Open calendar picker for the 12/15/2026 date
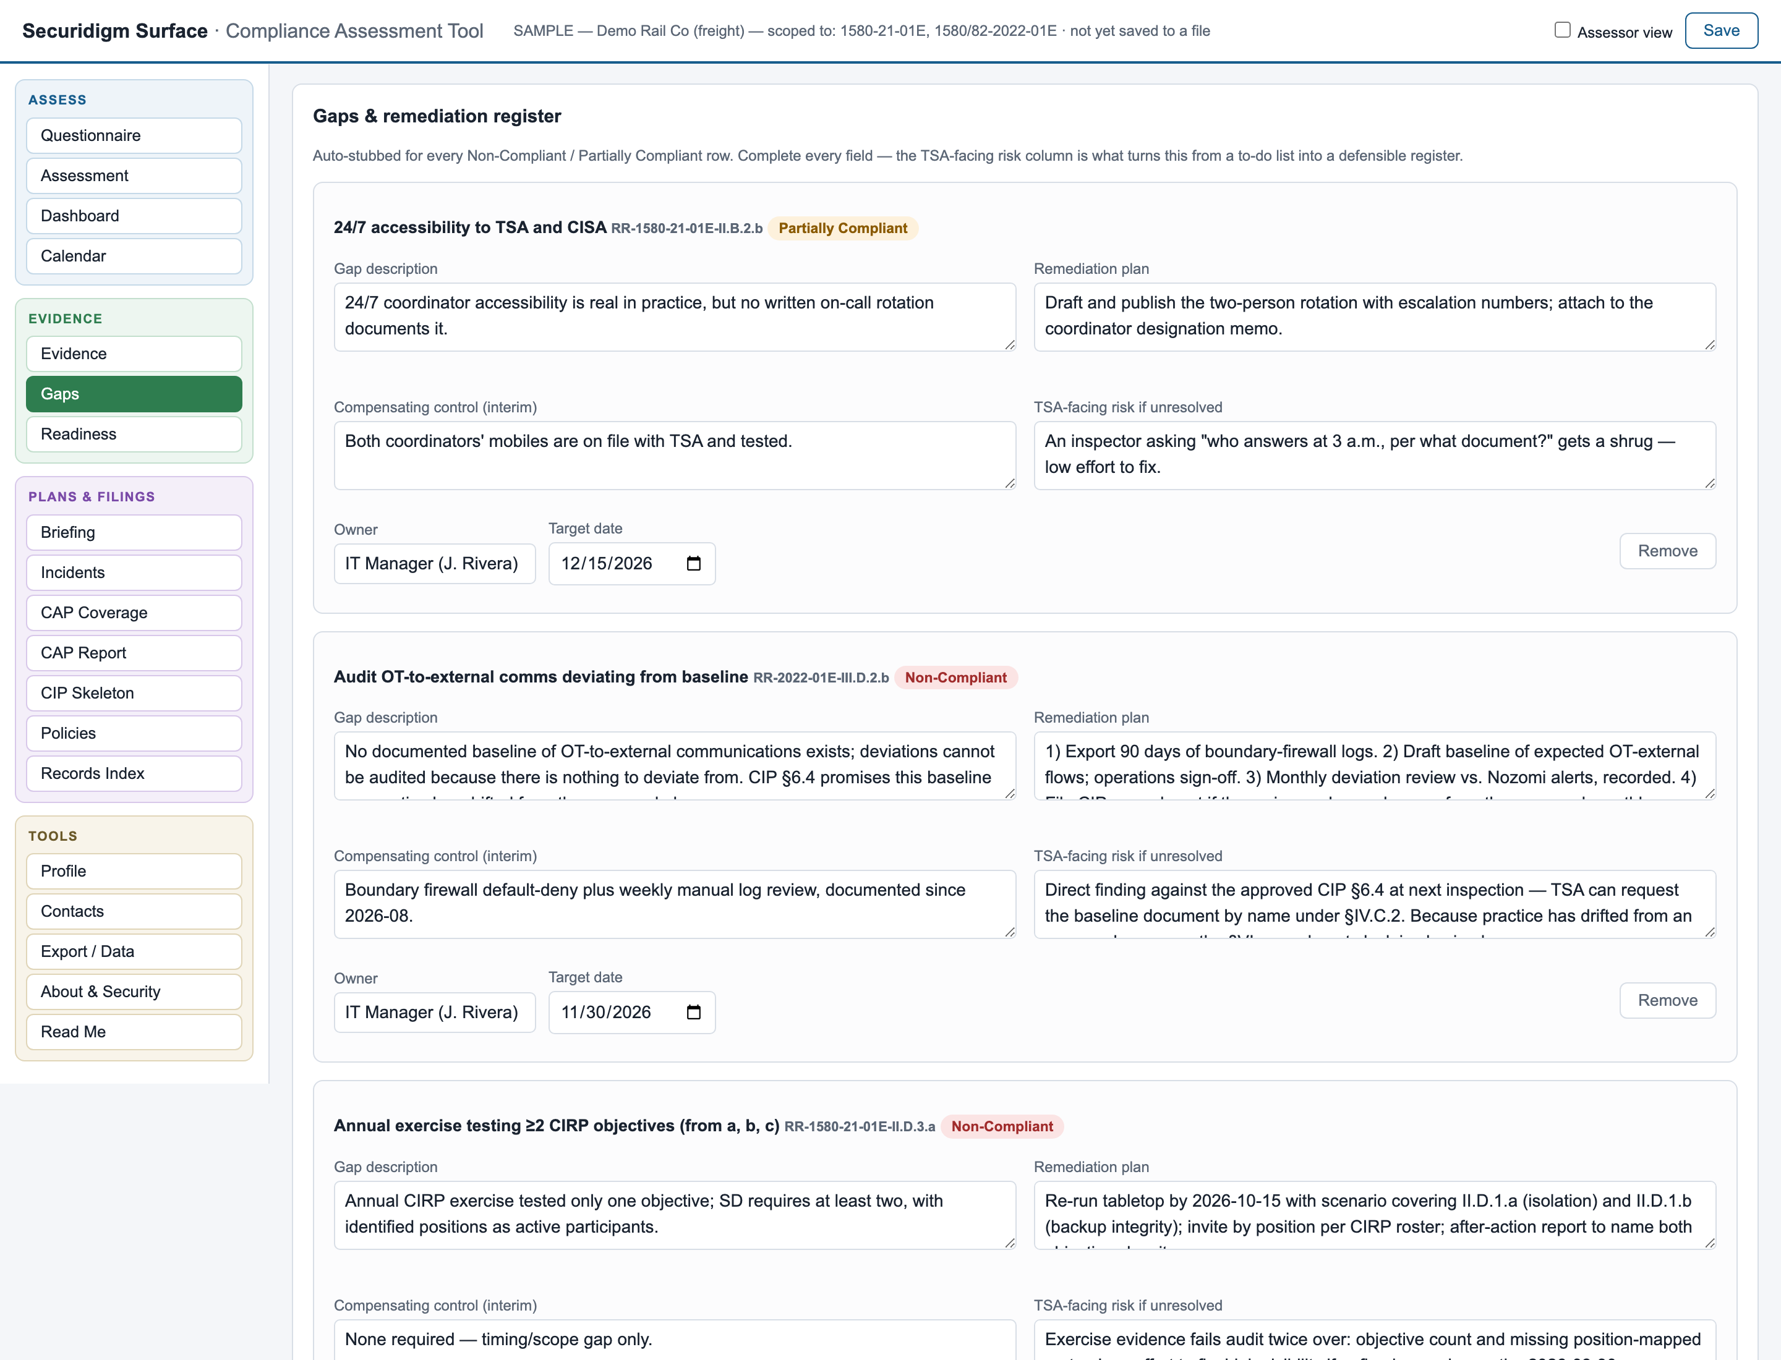Screen dimensions: 1781x1360 [693, 563]
